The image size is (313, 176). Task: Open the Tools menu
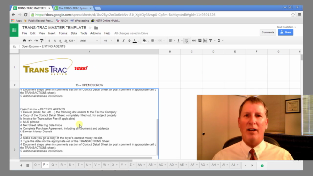click(x=84, y=33)
